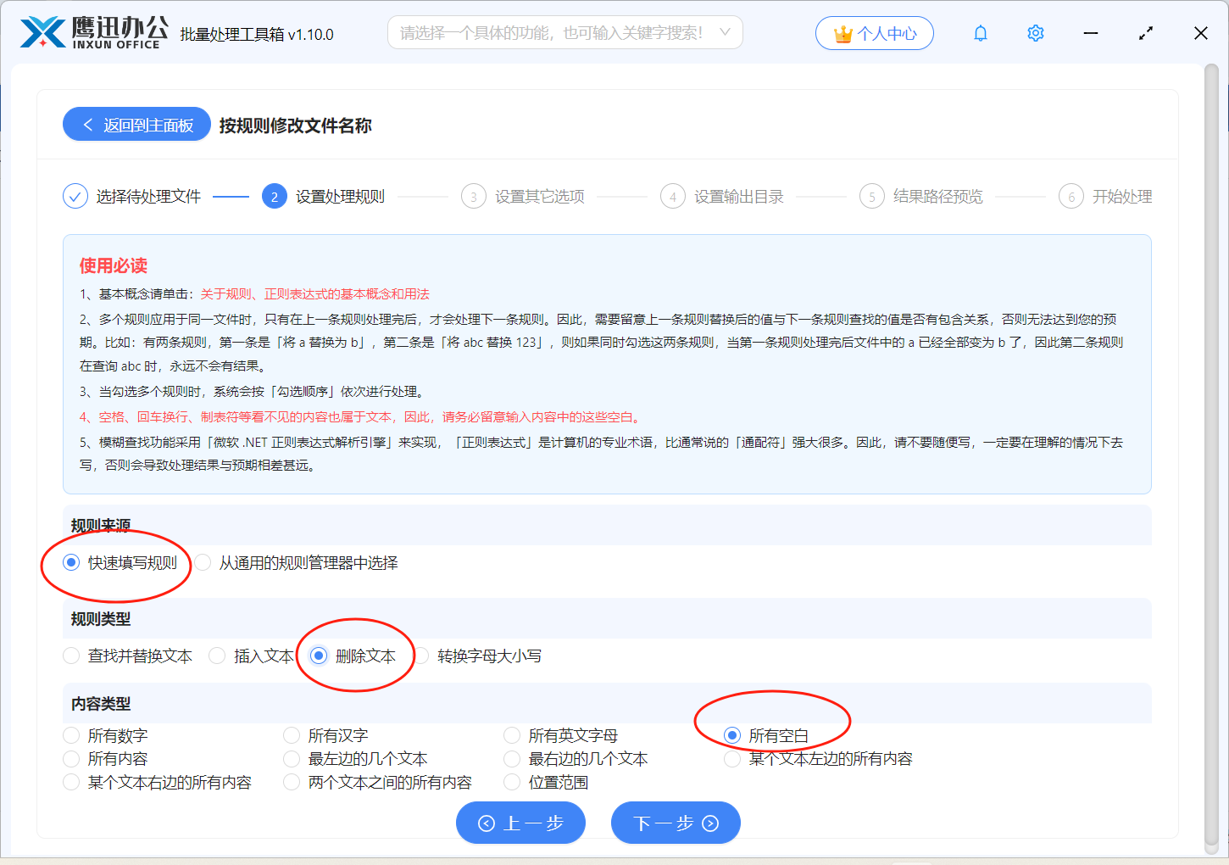The image size is (1229, 865).
Task: Toggle the window fullscreen expand icon
Action: pyautogui.click(x=1146, y=33)
